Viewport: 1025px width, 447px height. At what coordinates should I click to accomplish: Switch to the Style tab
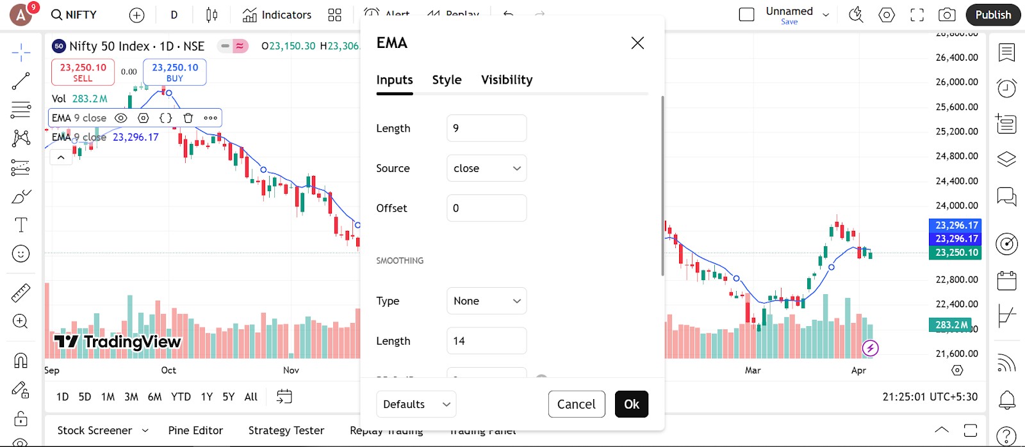(447, 80)
